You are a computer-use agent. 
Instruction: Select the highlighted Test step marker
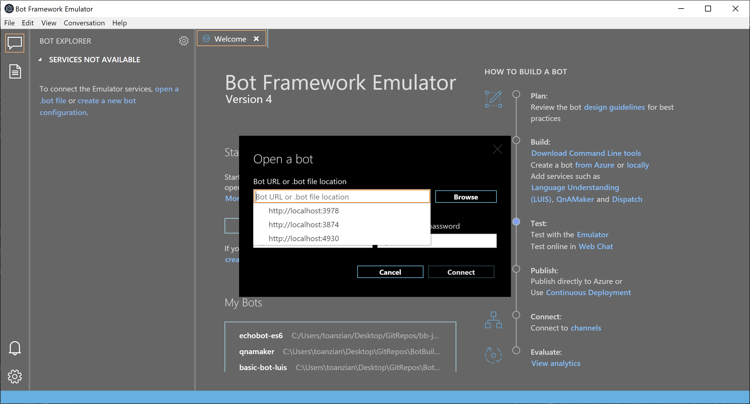pos(516,222)
